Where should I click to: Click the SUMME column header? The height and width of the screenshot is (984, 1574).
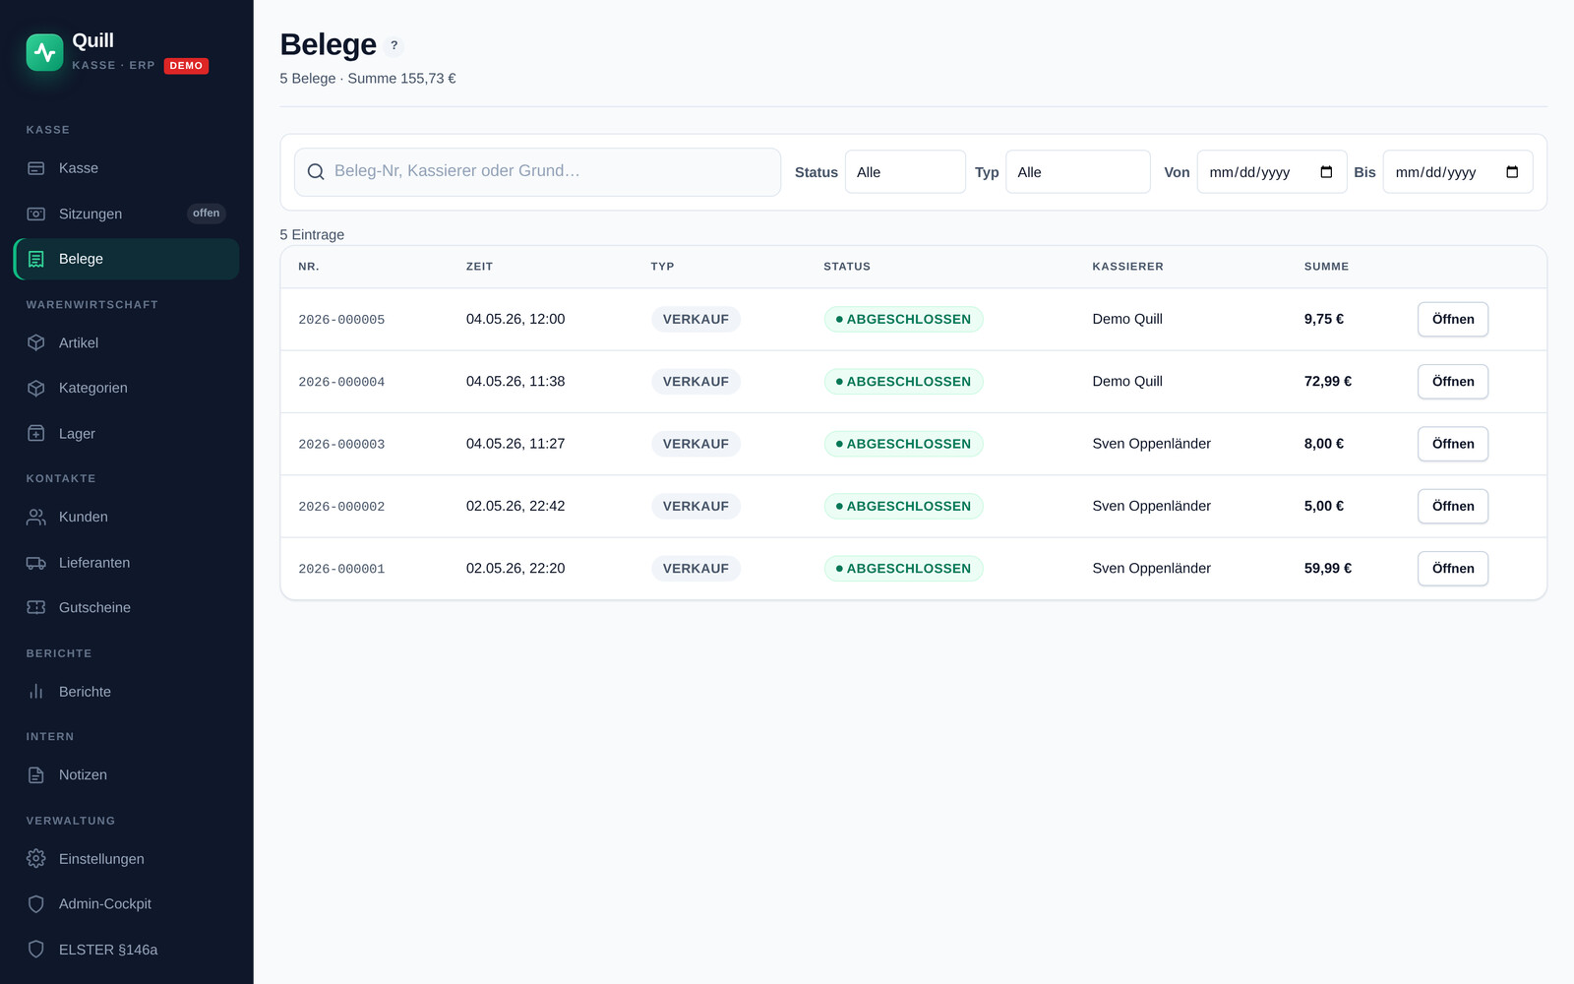[1326, 267]
